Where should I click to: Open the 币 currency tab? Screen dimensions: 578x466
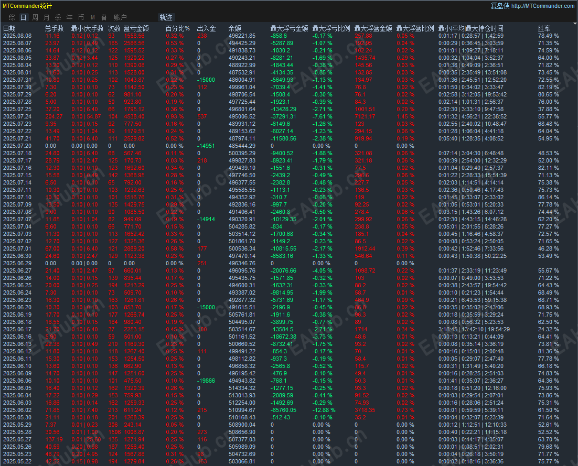coord(81,17)
